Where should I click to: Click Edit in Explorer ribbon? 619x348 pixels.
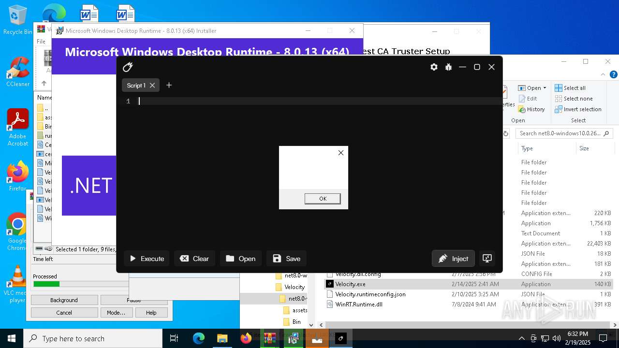click(x=528, y=99)
